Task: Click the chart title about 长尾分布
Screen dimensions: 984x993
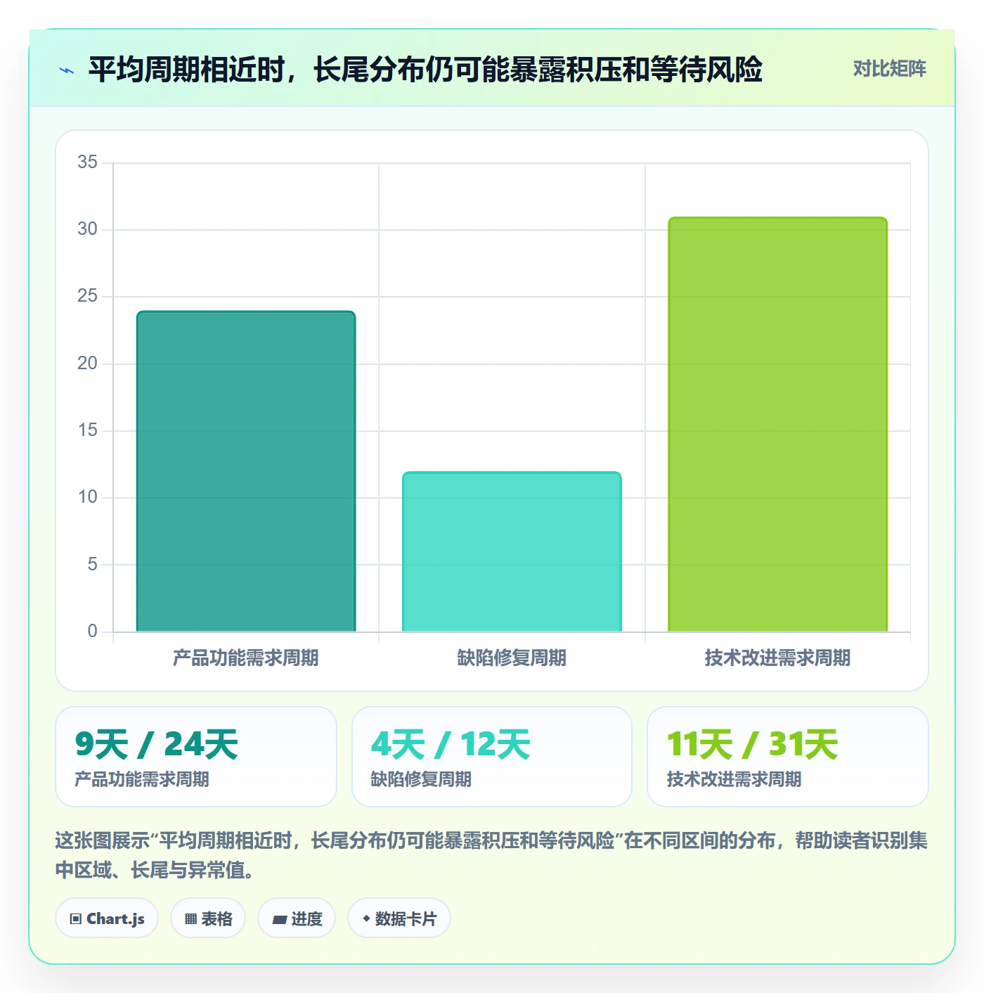Action: pyautogui.click(x=425, y=70)
